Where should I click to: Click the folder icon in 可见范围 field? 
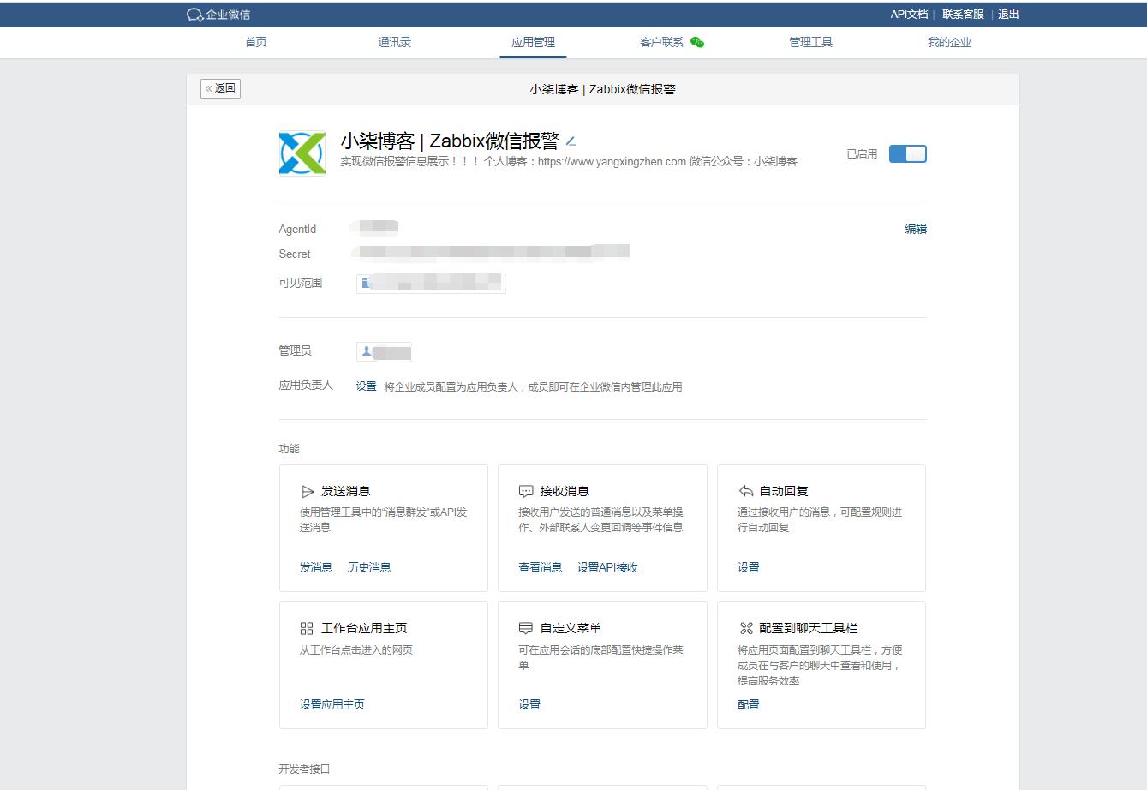click(366, 284)
